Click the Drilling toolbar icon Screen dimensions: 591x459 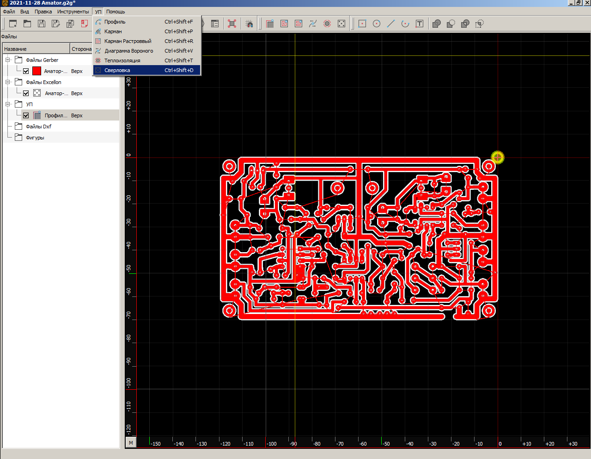341,24
